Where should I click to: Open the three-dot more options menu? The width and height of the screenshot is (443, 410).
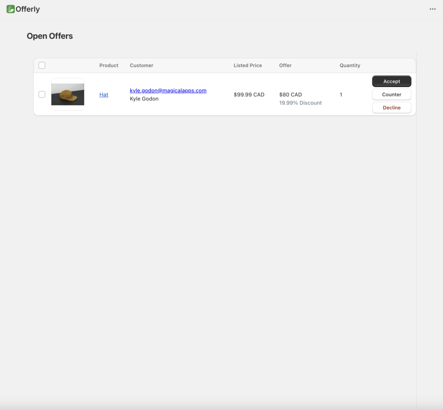pos(433,9)
